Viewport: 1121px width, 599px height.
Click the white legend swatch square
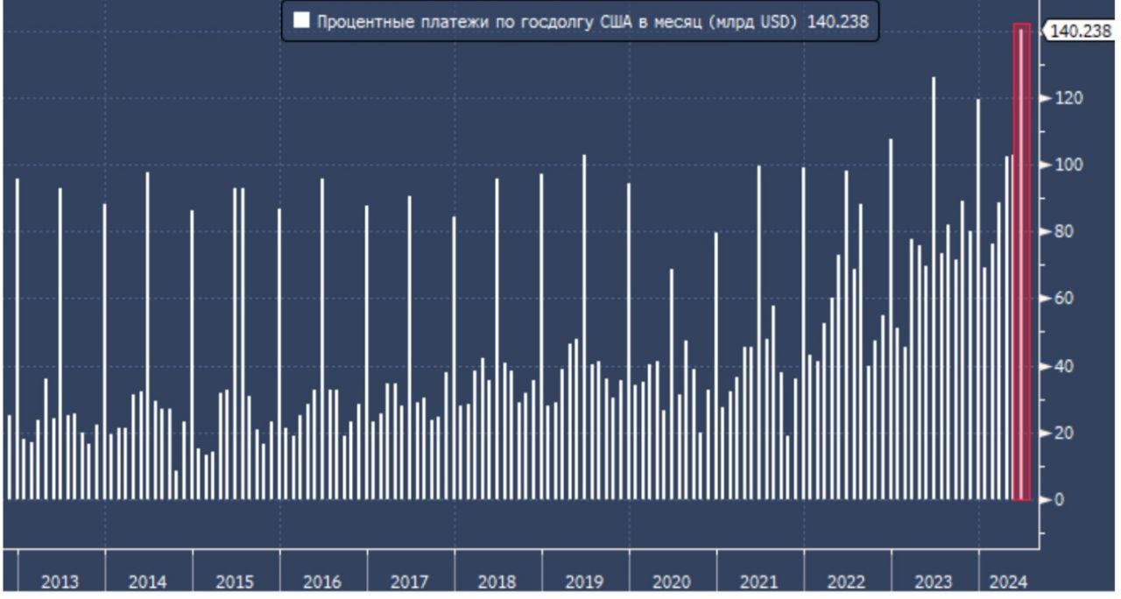(301, 22)
